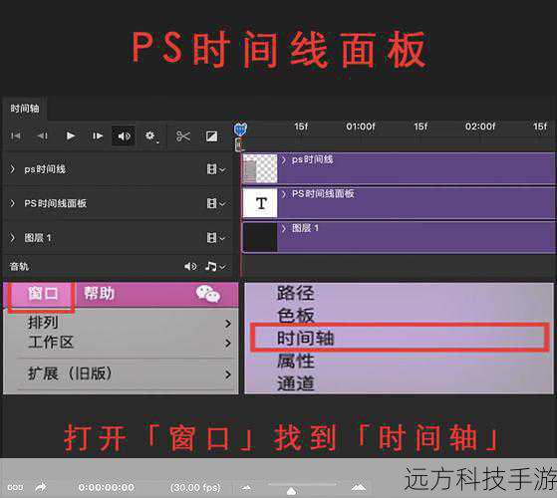
Task: Zoom in the timeline with large mountains icon
Action: (359, 488)
